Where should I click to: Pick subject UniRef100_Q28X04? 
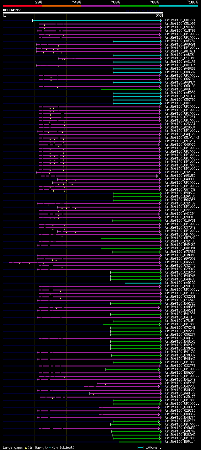[181, 273]
